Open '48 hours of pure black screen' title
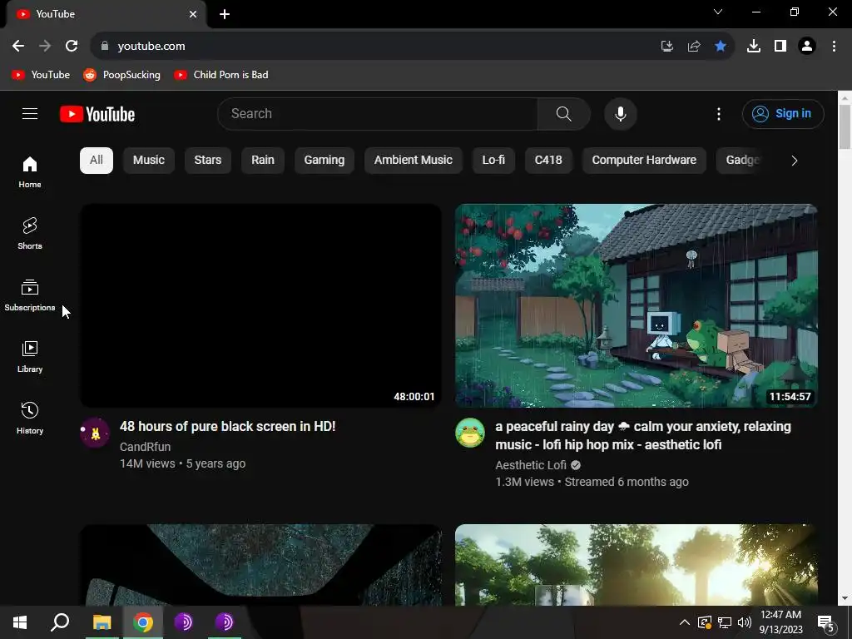The width and height of the screenshot is (852, 639). 228,427
